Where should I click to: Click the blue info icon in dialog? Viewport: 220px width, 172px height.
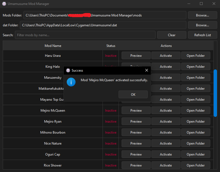[71, 82]
